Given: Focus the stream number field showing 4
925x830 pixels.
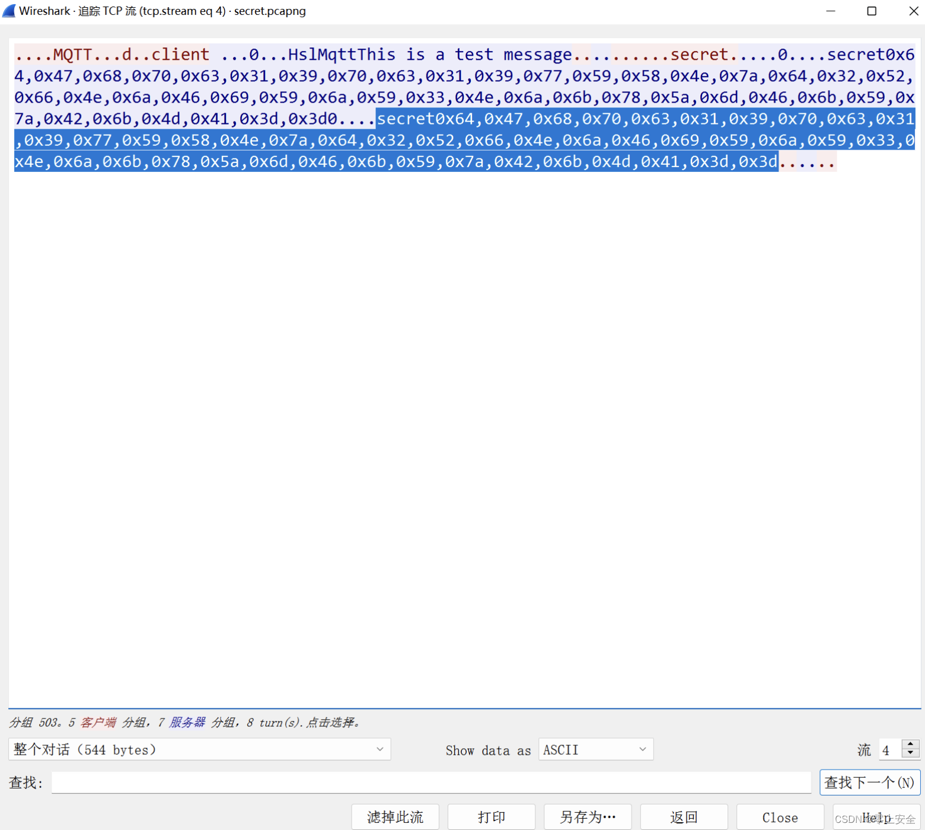Looking at the screenshot, I should (890, 749).
